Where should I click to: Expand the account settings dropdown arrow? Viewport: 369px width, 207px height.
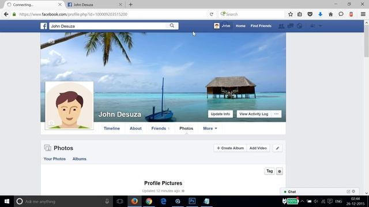[321, 26]
